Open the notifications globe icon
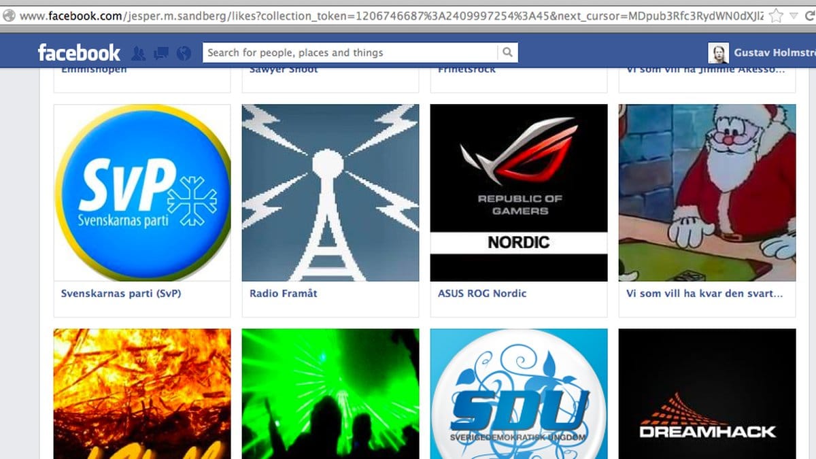Image resolution: width=816 pixels, height=459 pixels. point(183,52)
